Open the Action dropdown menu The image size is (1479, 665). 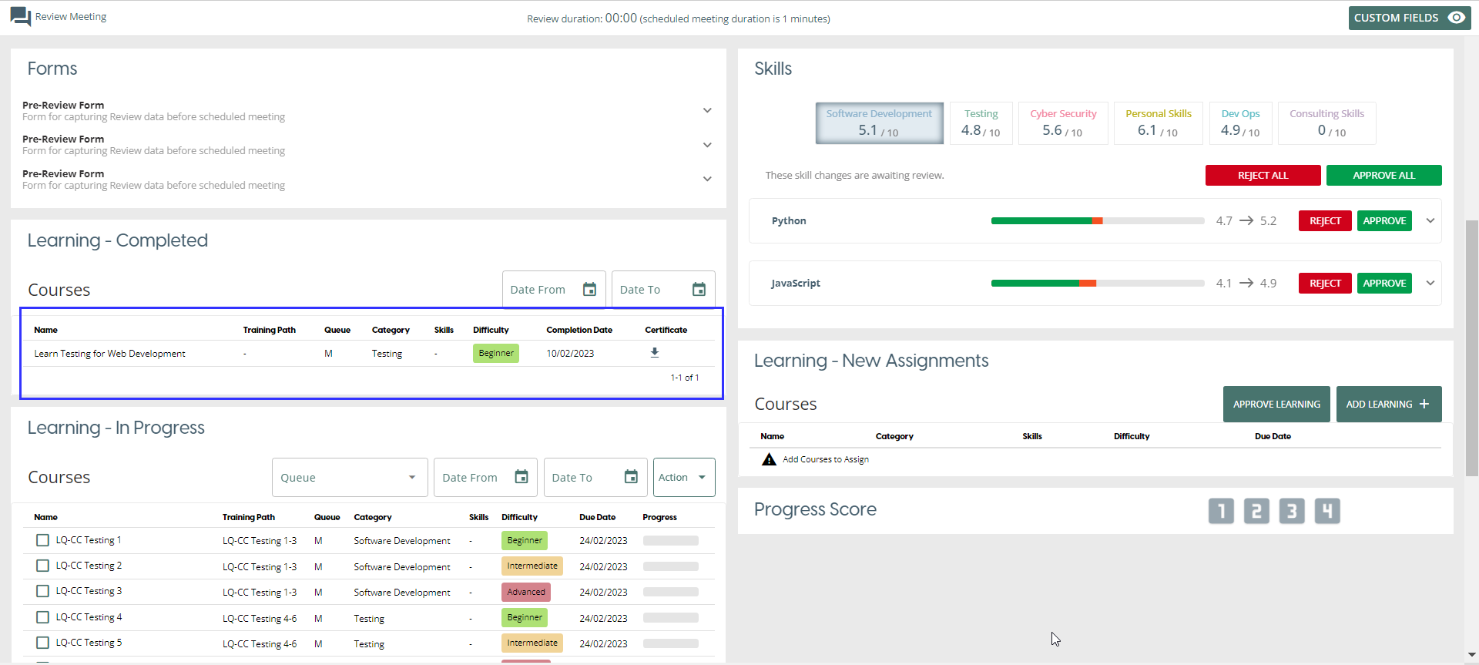click(x=683, y=478)
